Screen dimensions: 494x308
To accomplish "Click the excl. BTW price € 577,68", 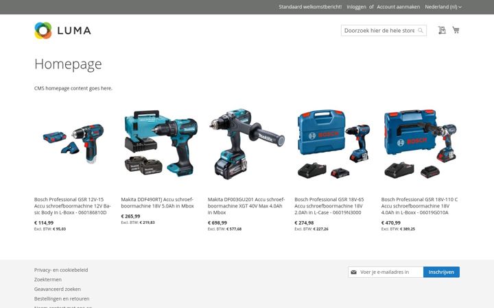I will pos(234,229).
